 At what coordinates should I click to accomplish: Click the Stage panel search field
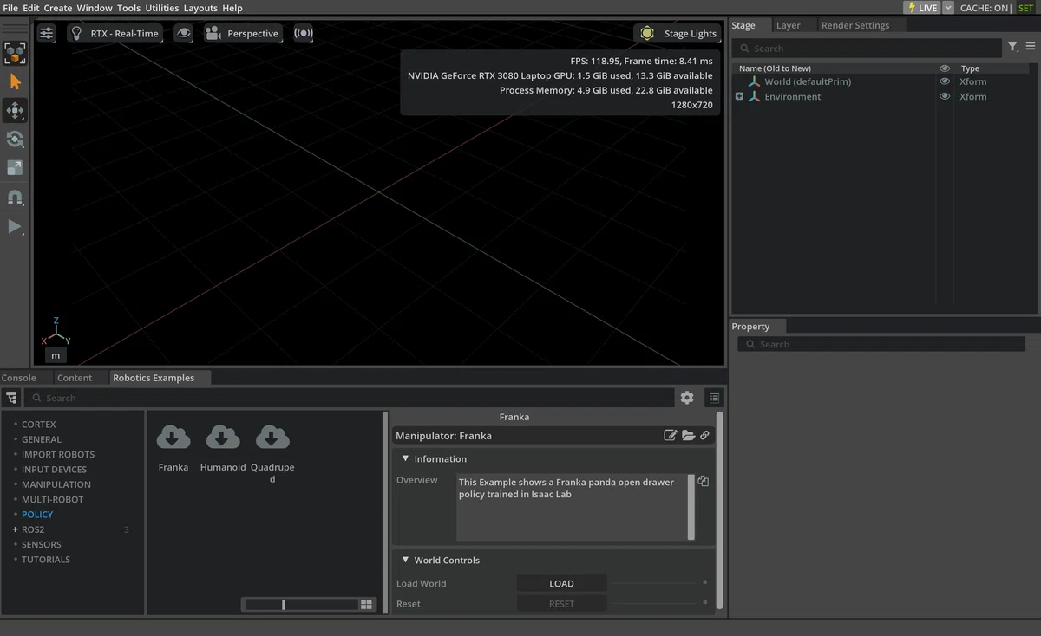(867, 49)
